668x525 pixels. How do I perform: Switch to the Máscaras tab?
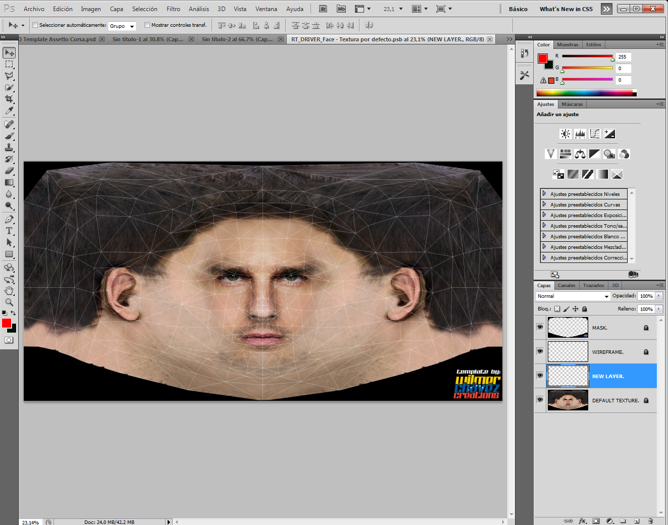572,104
